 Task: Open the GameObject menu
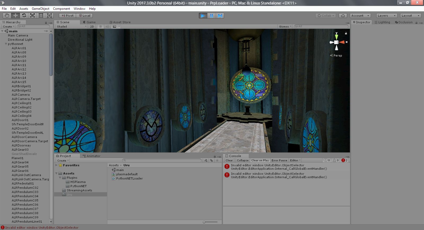coord(41,9)
